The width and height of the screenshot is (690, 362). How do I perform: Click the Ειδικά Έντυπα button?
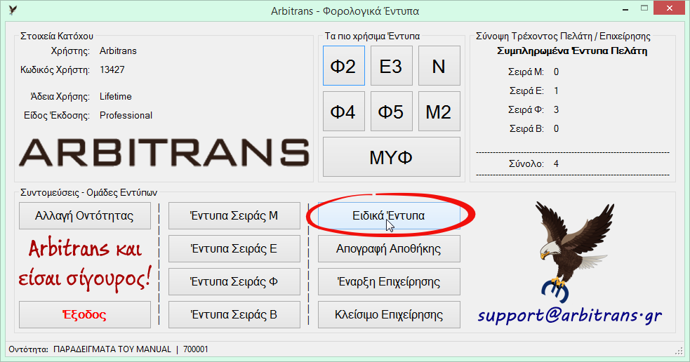click(389, 215)
